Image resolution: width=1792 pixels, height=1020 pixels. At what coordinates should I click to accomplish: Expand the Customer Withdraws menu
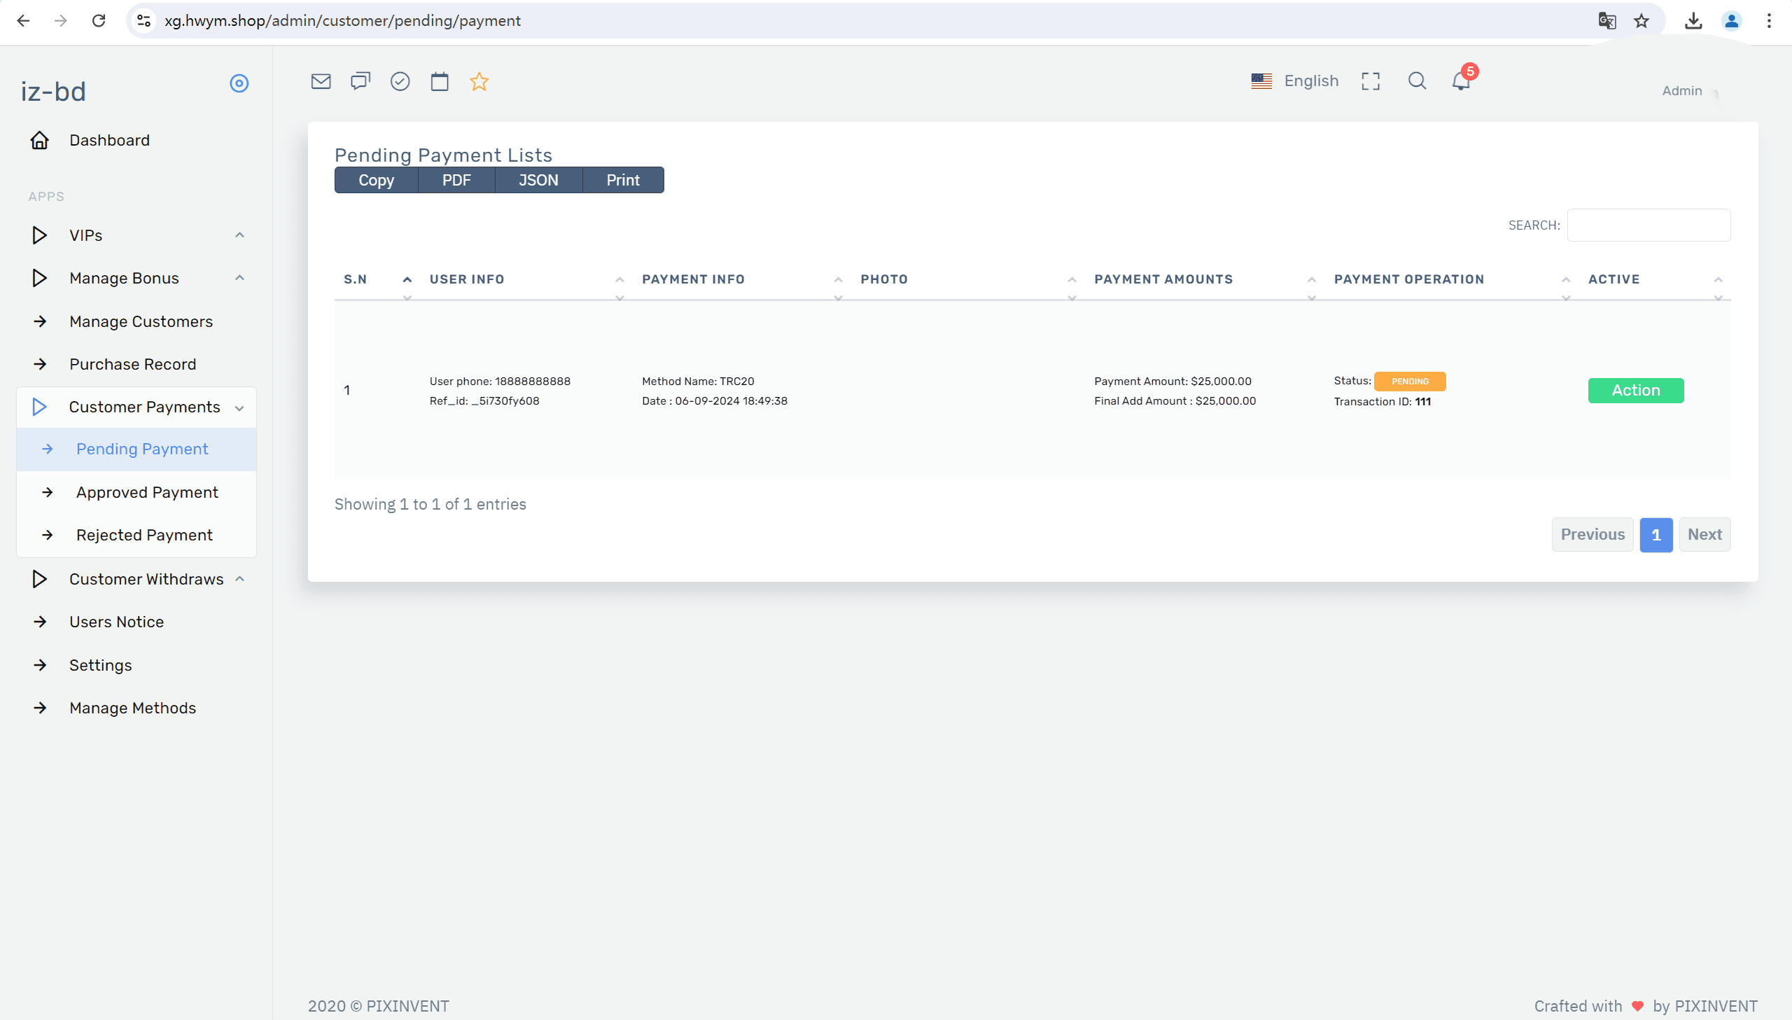(136, 580)
